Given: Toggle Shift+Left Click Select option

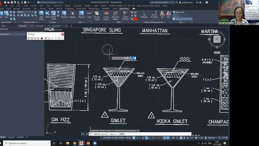Looking at the screenshot, I should (183, 19).
